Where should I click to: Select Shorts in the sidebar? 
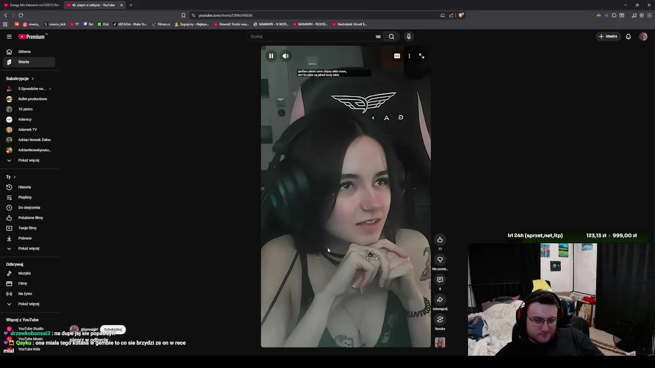pyautogui.click(x=29, y=62)
